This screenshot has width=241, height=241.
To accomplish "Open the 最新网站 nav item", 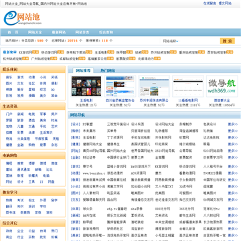I will pyautogui.click(x=59, y=32).
